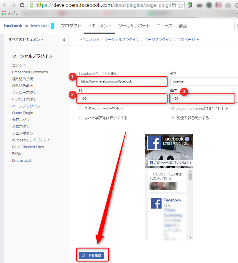Viewport: 238px width, 263px height.
Task: Click the Facebook page profile picture in preview
Action: [x=154, y=143]
